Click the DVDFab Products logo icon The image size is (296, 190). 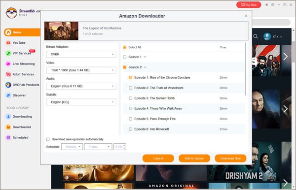8,85
